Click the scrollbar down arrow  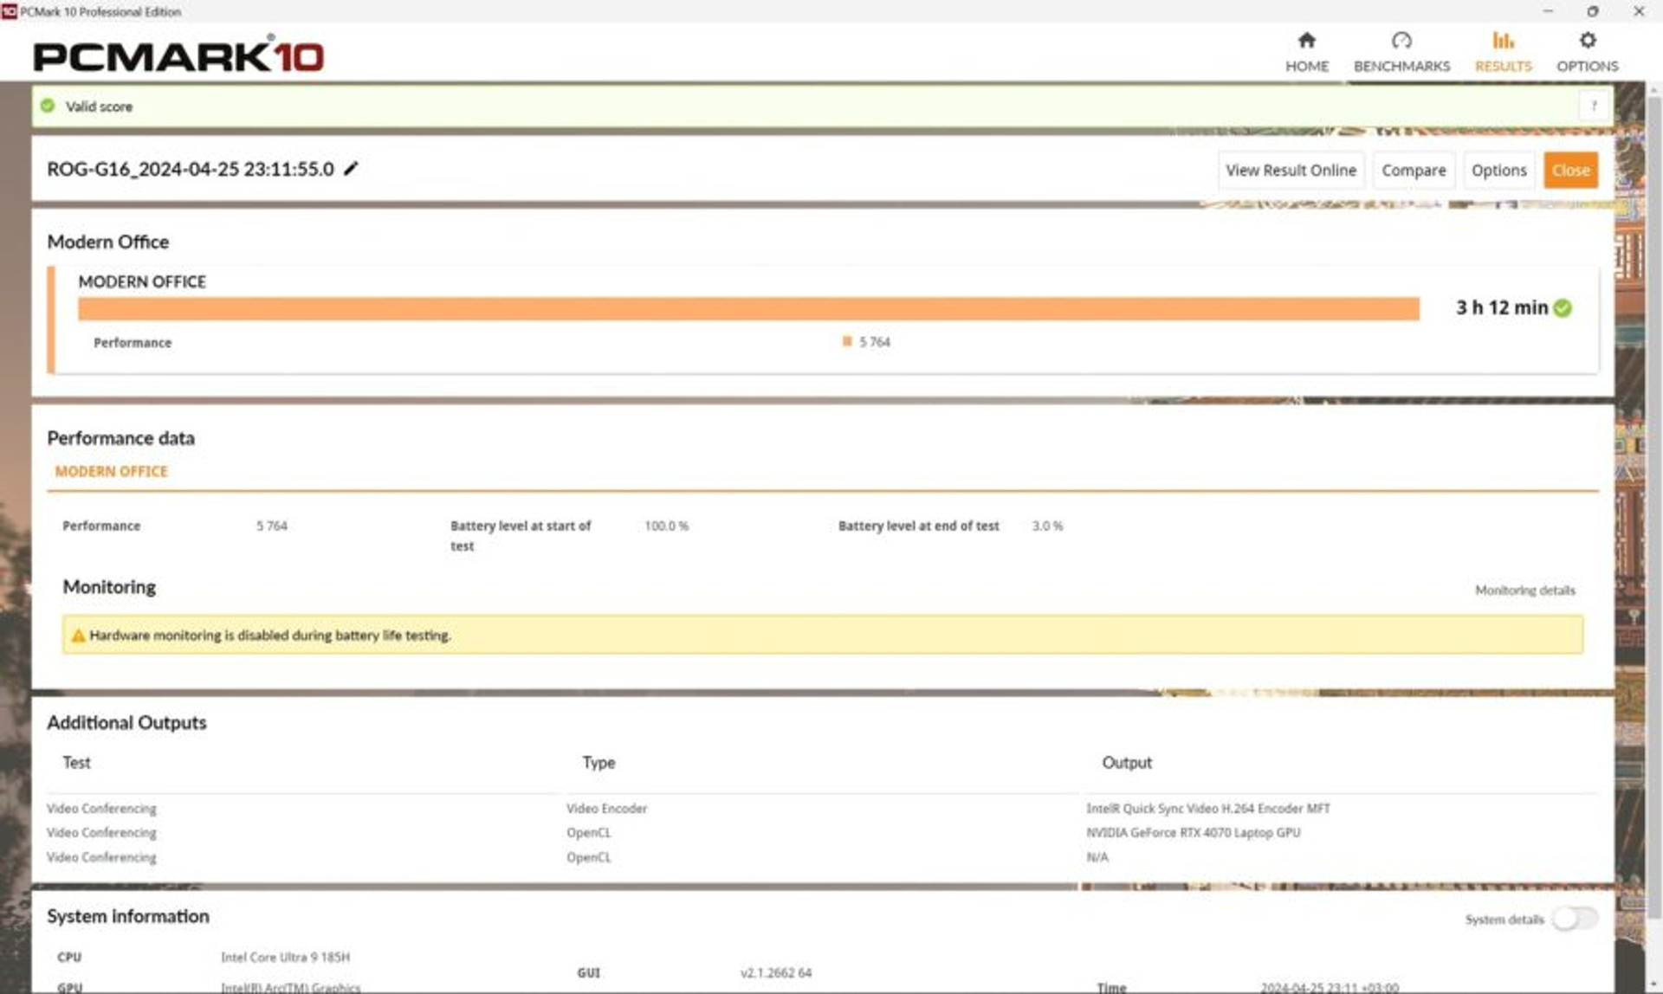point(1653,985)
